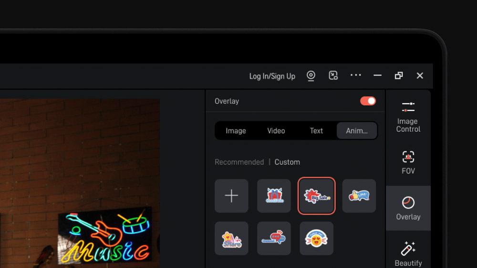Switch to the Image overlay tab

(236, 131)
